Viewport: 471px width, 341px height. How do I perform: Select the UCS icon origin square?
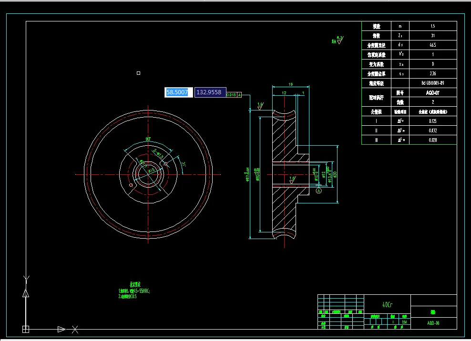(x=26, y=329)
